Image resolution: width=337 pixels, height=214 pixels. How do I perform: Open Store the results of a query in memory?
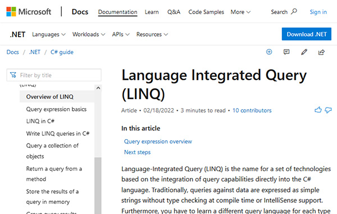[x=52, y=197]
